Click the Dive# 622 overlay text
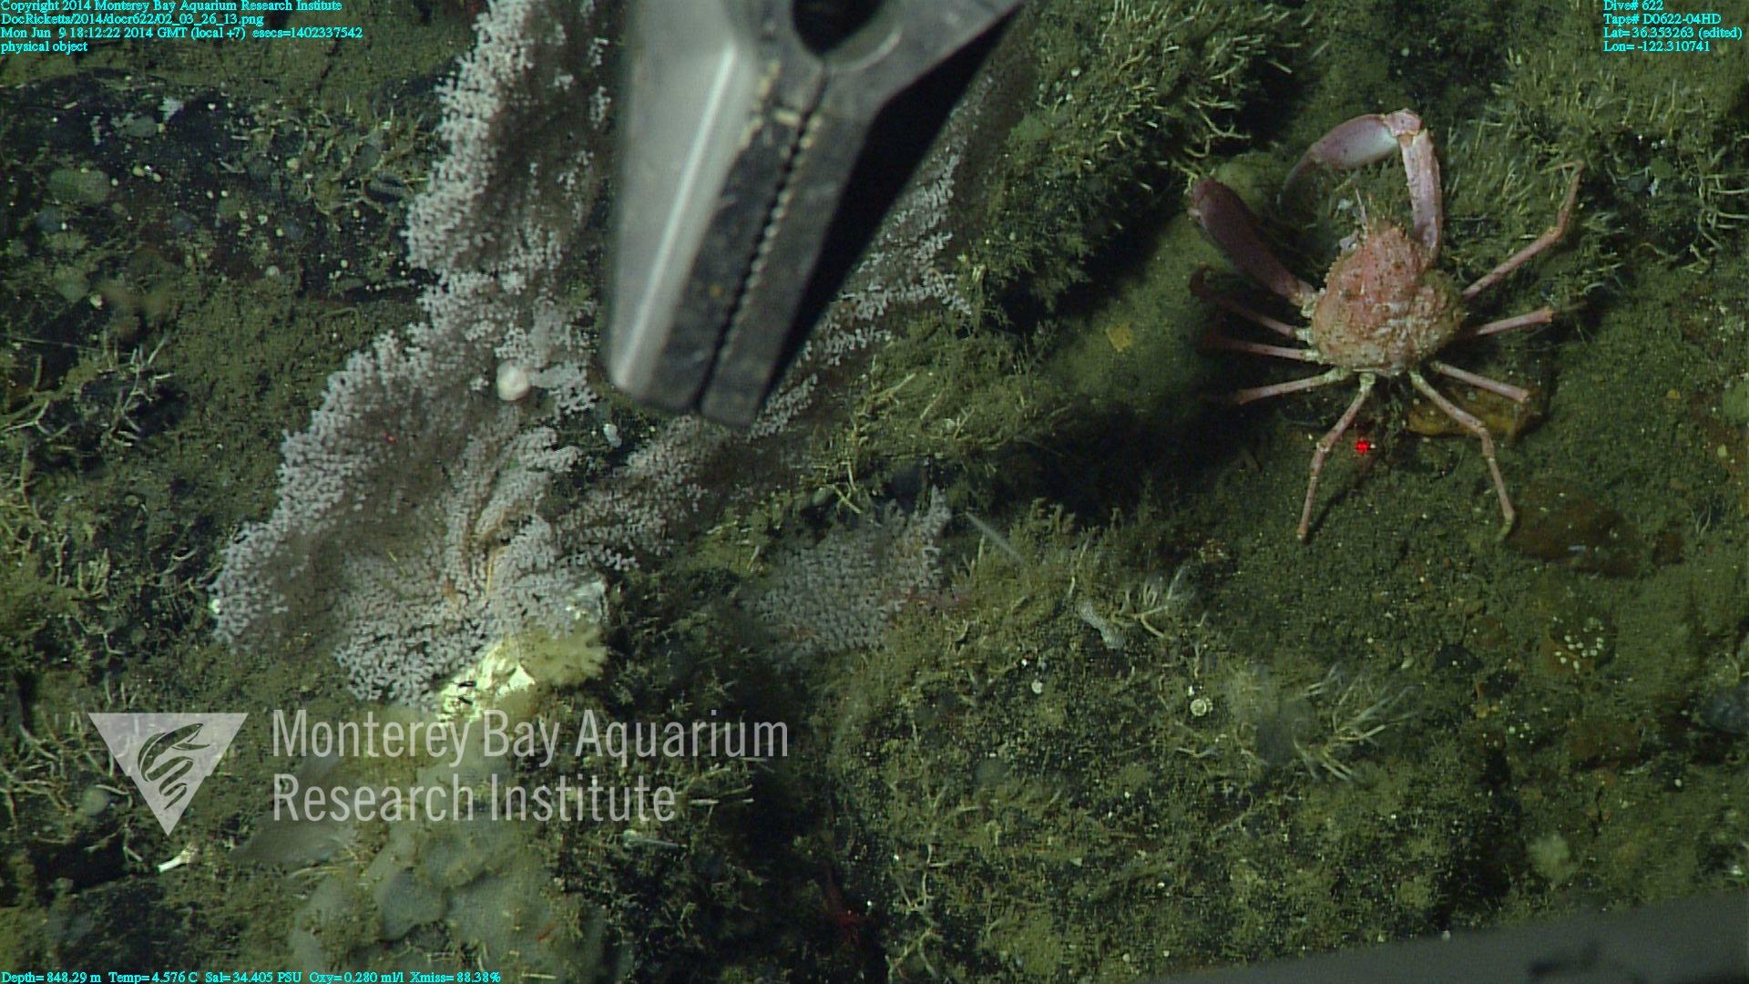The height and width of the screenshot is (984, 1749). [x=1632, y=5]
